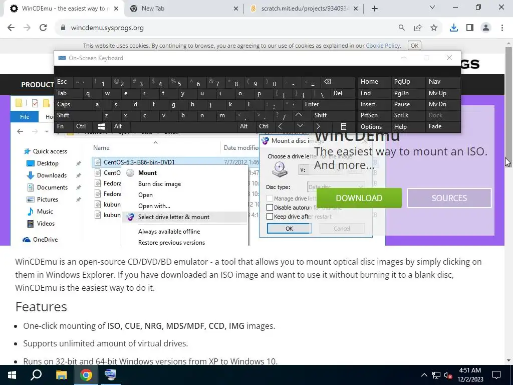Click left arrow key on On-Screen Keyboard
The height and width of the screenshot is (385, 513).
click(x=280, y=126)
